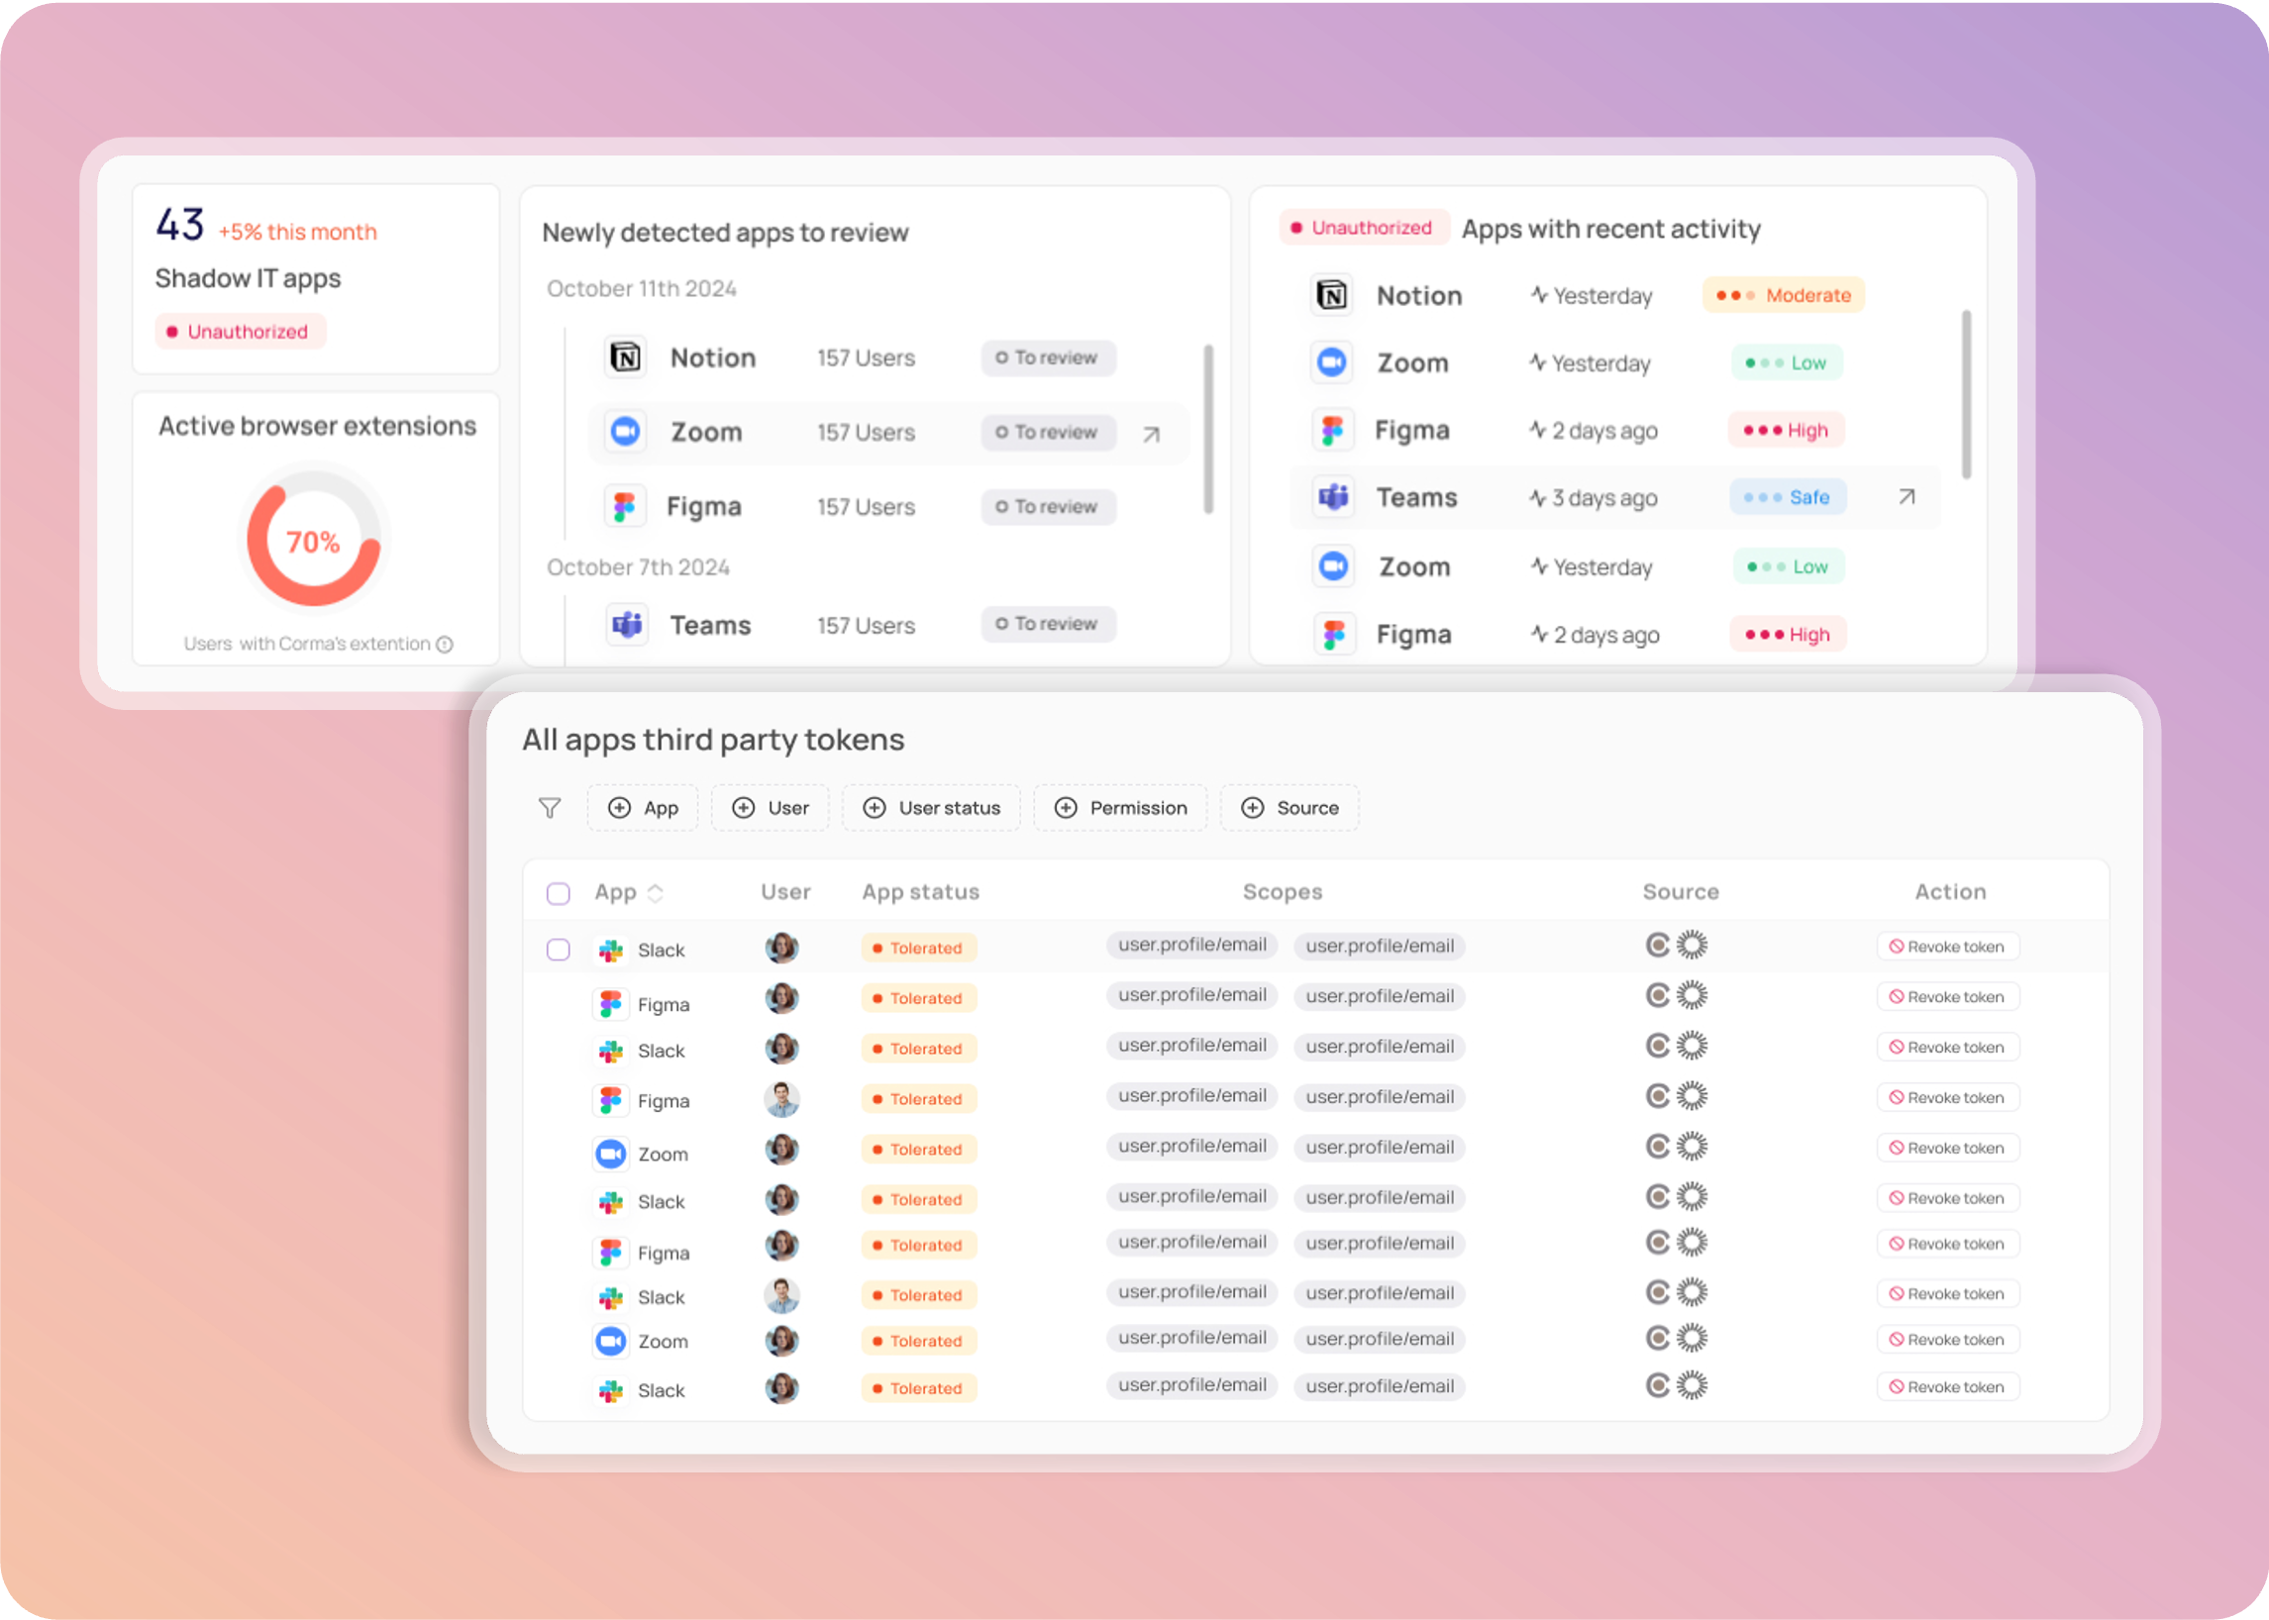Click the 70% browser extensions progress ring

(313, 540)
